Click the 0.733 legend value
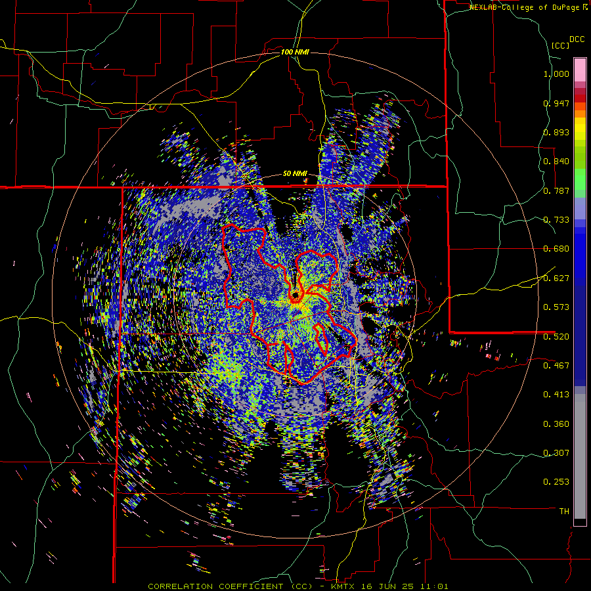This screenshot has width=591, height=591. click(556, 220)
